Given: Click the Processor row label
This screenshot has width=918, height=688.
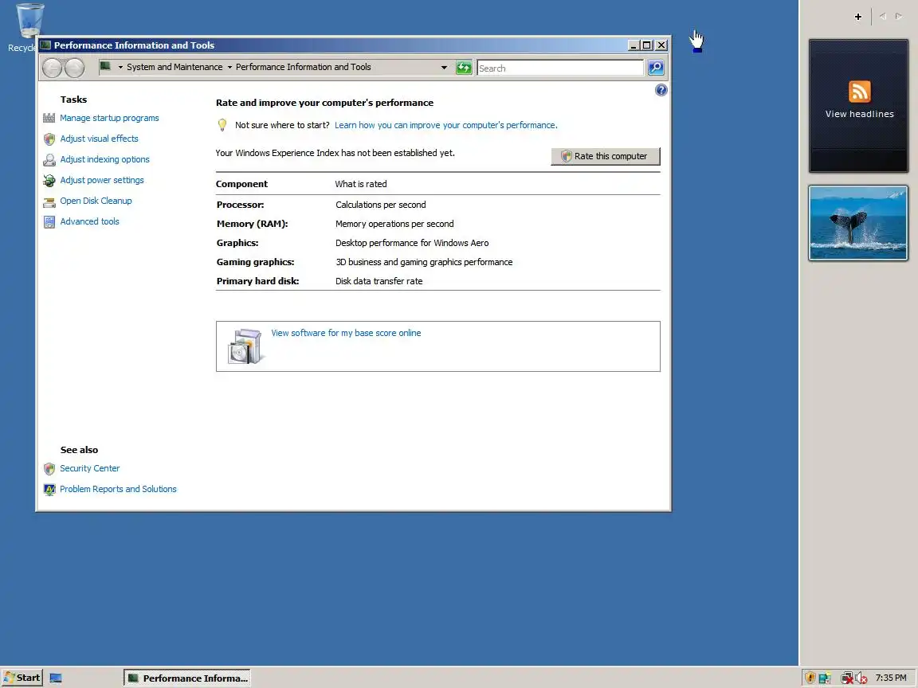Looking at the screenshot, I should 240,205.
